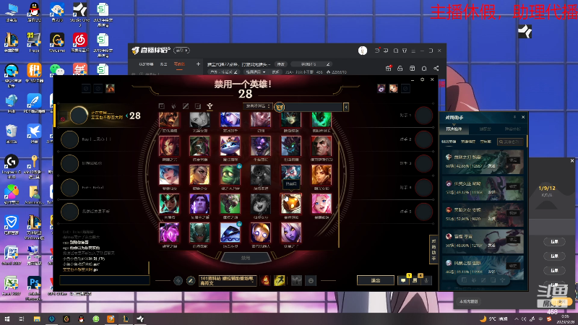This screenshot has width=578, height=325.
Task: Lock the fourth recommended champion in assistant
Action: [513, 240]
